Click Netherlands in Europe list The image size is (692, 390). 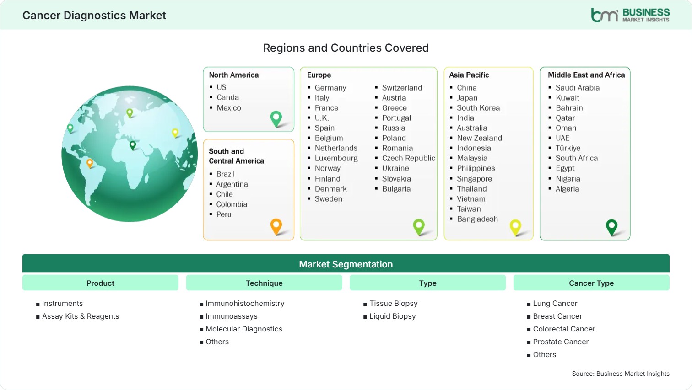point(336,148)
